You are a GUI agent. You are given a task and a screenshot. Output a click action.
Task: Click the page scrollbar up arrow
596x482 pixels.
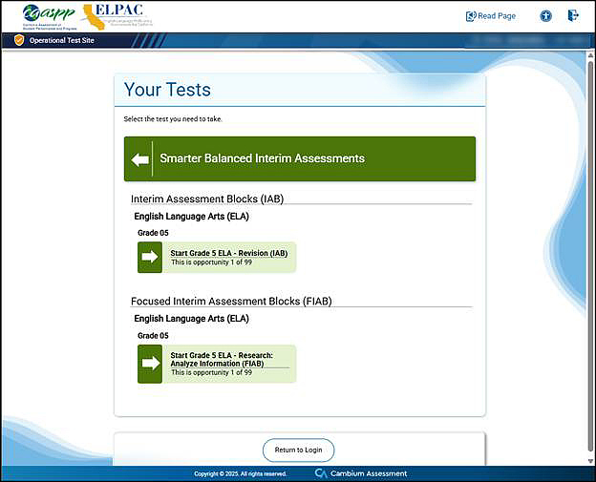(590, 55)
